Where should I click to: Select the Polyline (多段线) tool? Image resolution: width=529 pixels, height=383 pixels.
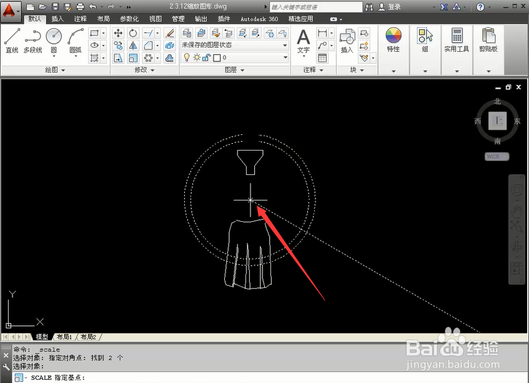(32, 41)
